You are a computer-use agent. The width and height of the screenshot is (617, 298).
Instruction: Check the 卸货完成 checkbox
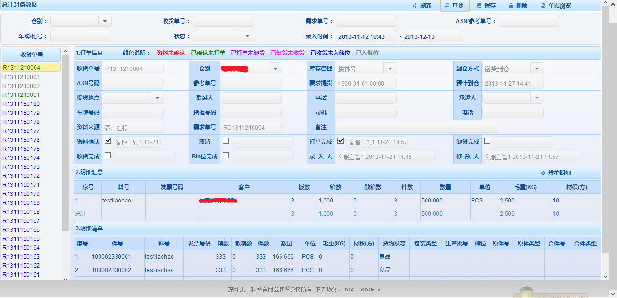pos(487,141)
